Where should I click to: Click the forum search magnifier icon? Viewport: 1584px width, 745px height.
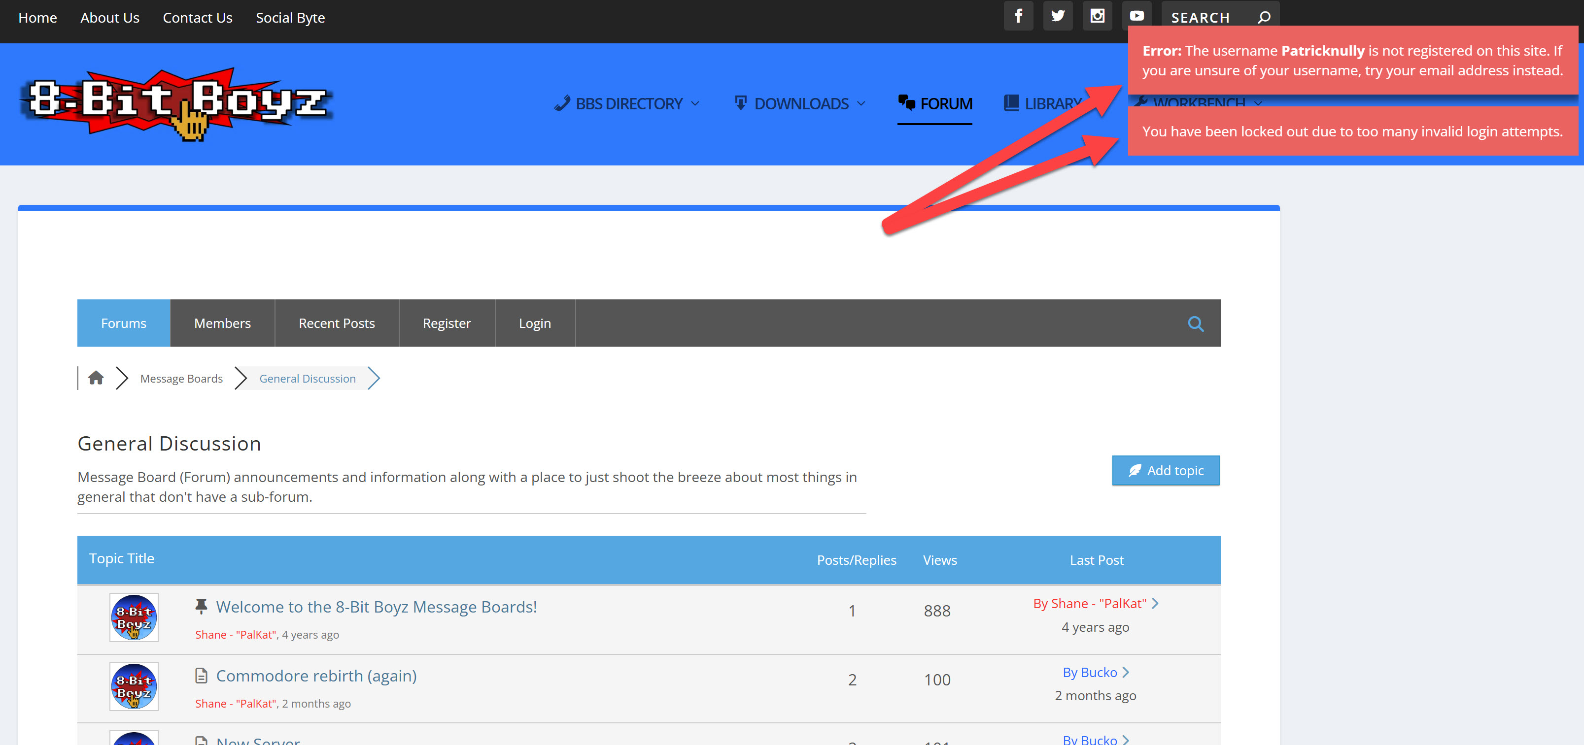[1195, 324]
